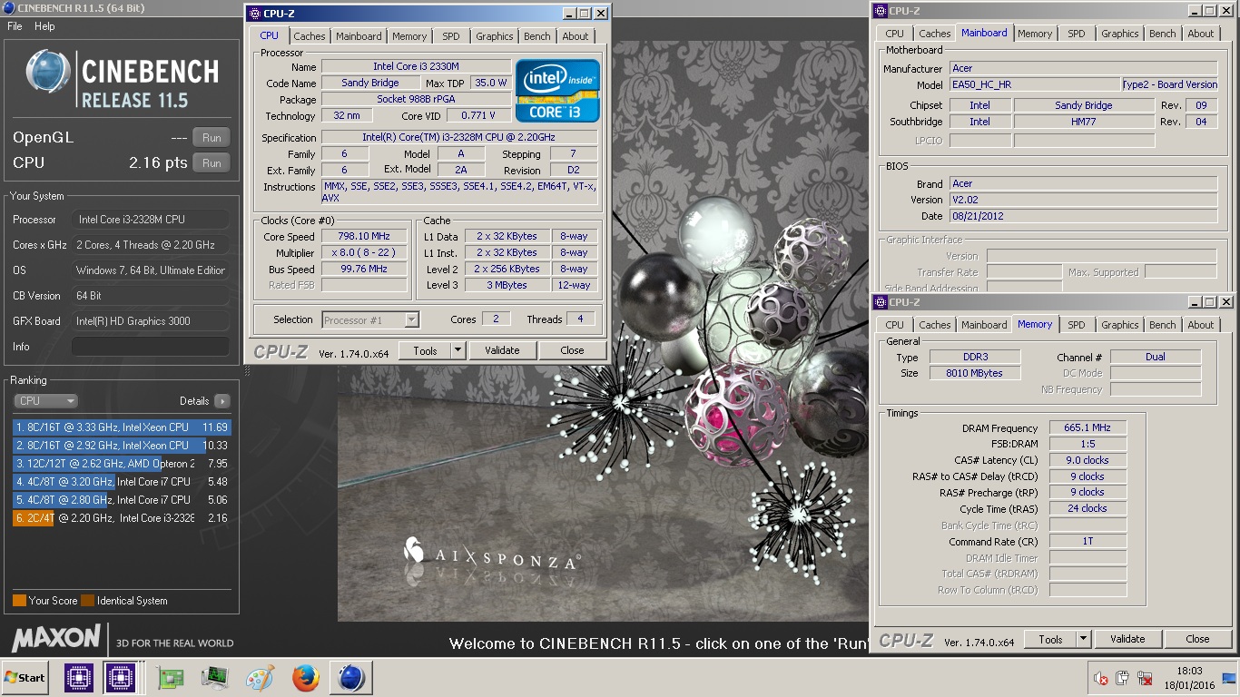Select ranking entry 4C/8T 3.20 GHz Core i7
Viewport: 1240px width, 697px height.
point(122,482)
